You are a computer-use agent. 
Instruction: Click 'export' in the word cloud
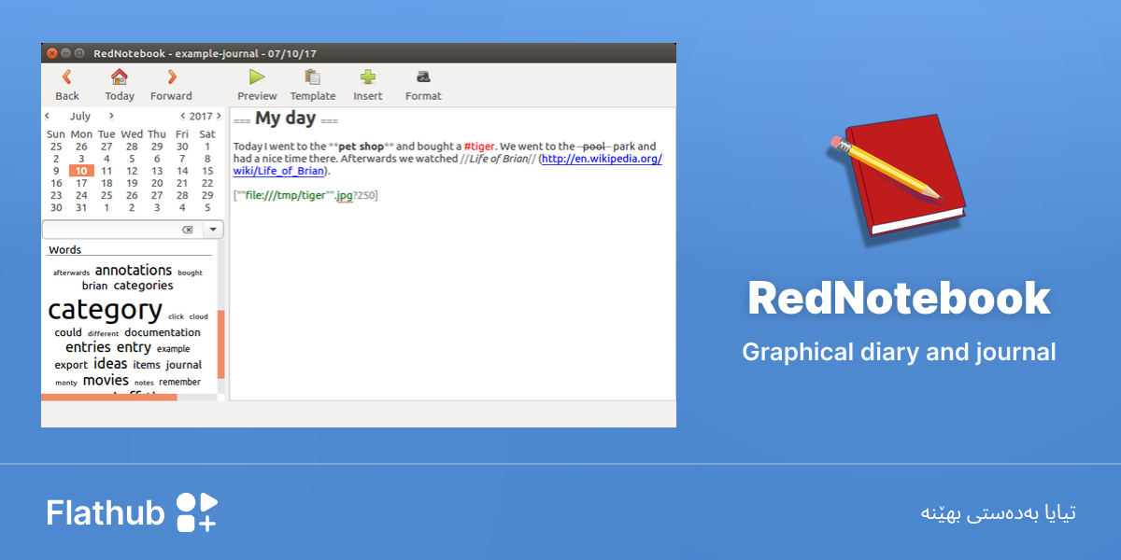71,365
